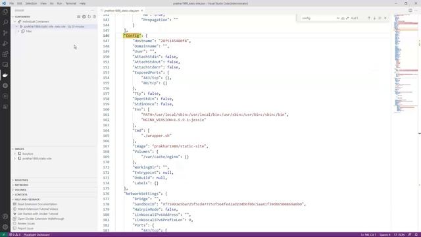Close the prakhar1989_static-site.json tab
Viewport: 421px width, 237px height.
[x=142, y=11]
